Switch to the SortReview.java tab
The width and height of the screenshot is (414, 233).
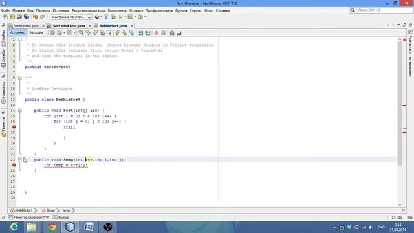pyautogui.click(x=26, y=26)
